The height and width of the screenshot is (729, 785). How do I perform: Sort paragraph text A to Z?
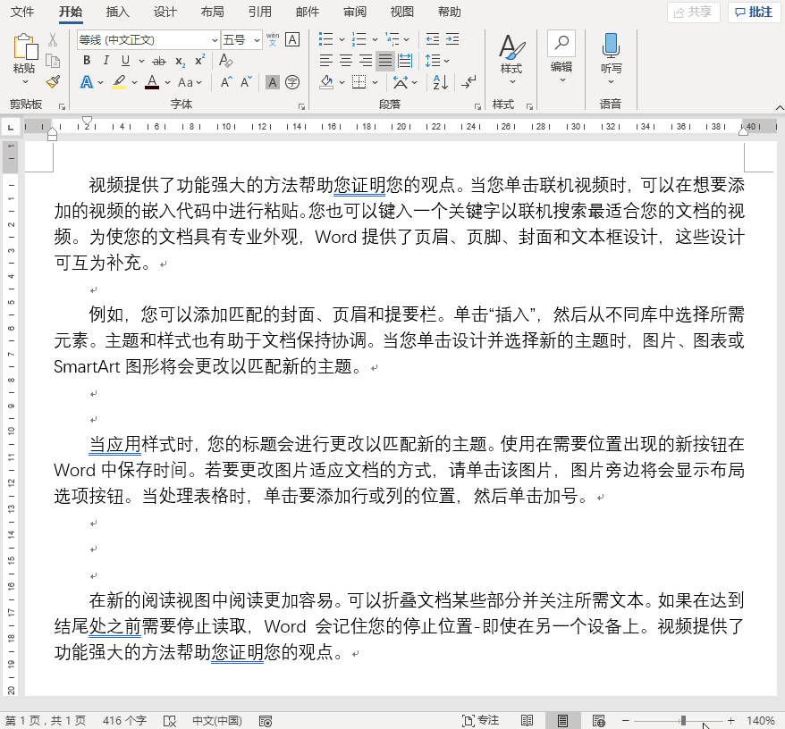pyautogui.click(x=440, y=82)
